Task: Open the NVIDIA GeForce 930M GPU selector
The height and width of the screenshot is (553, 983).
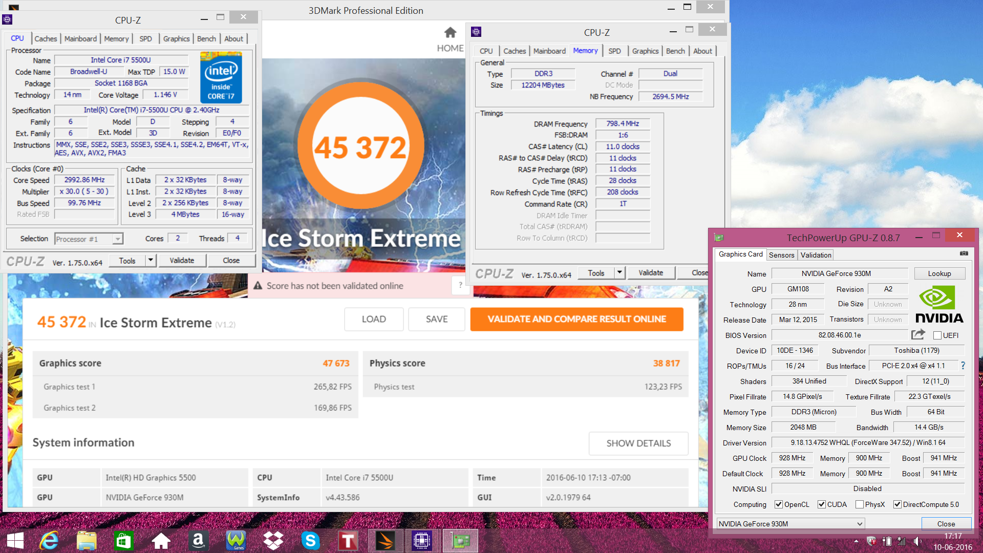Action: pos(790,523)
